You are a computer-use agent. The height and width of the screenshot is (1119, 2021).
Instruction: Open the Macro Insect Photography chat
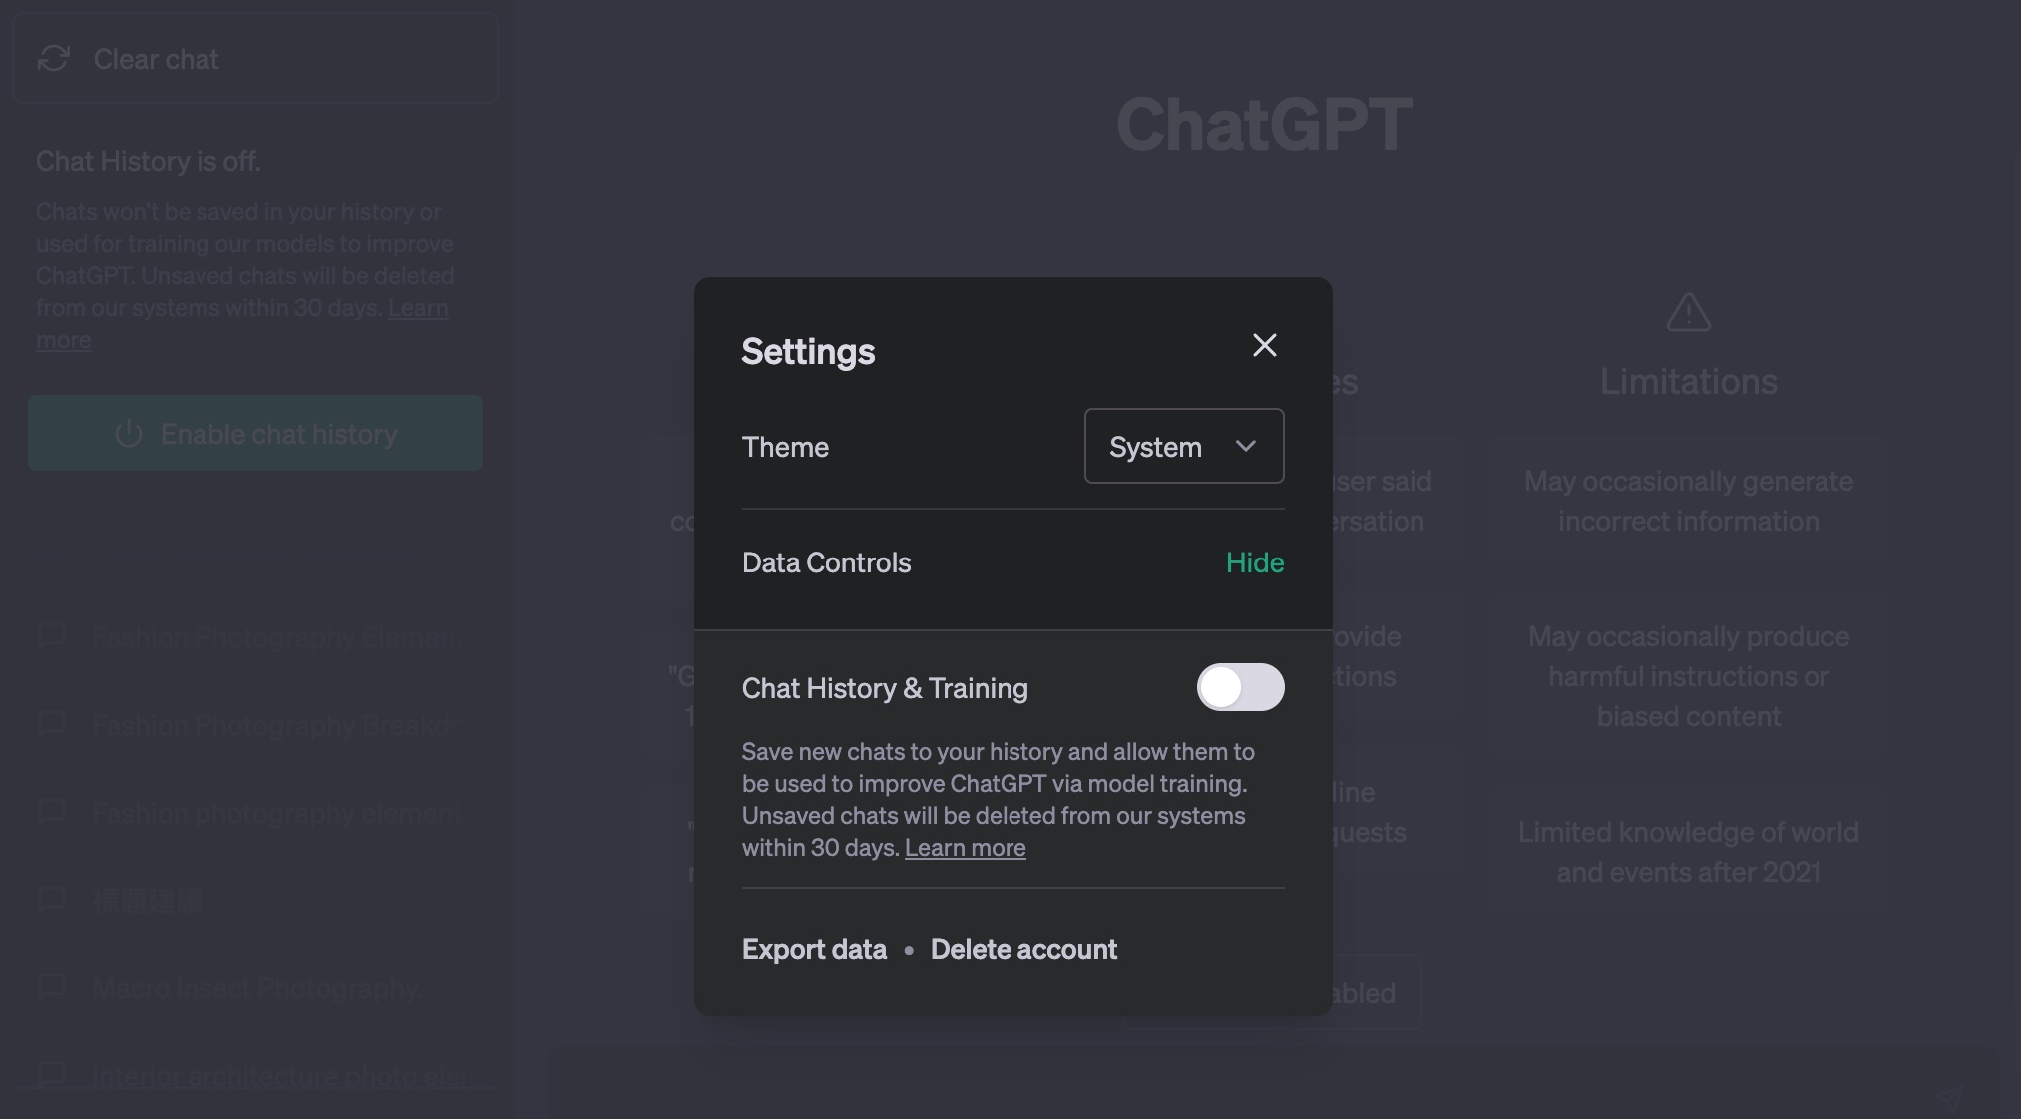pos(255,988)
